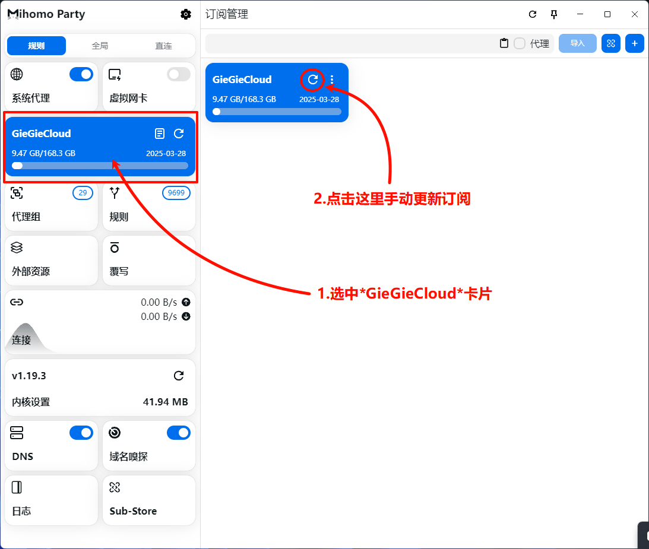The height and width of the screenshot is (549, 649).
Task: Refresh the GieGieCloud subscription card
Action: coord(313,80)
